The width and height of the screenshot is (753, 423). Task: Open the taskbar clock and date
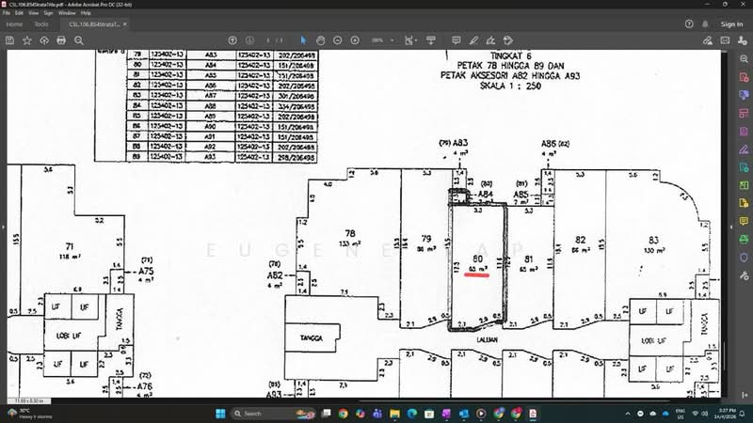(x=727, y=414)
